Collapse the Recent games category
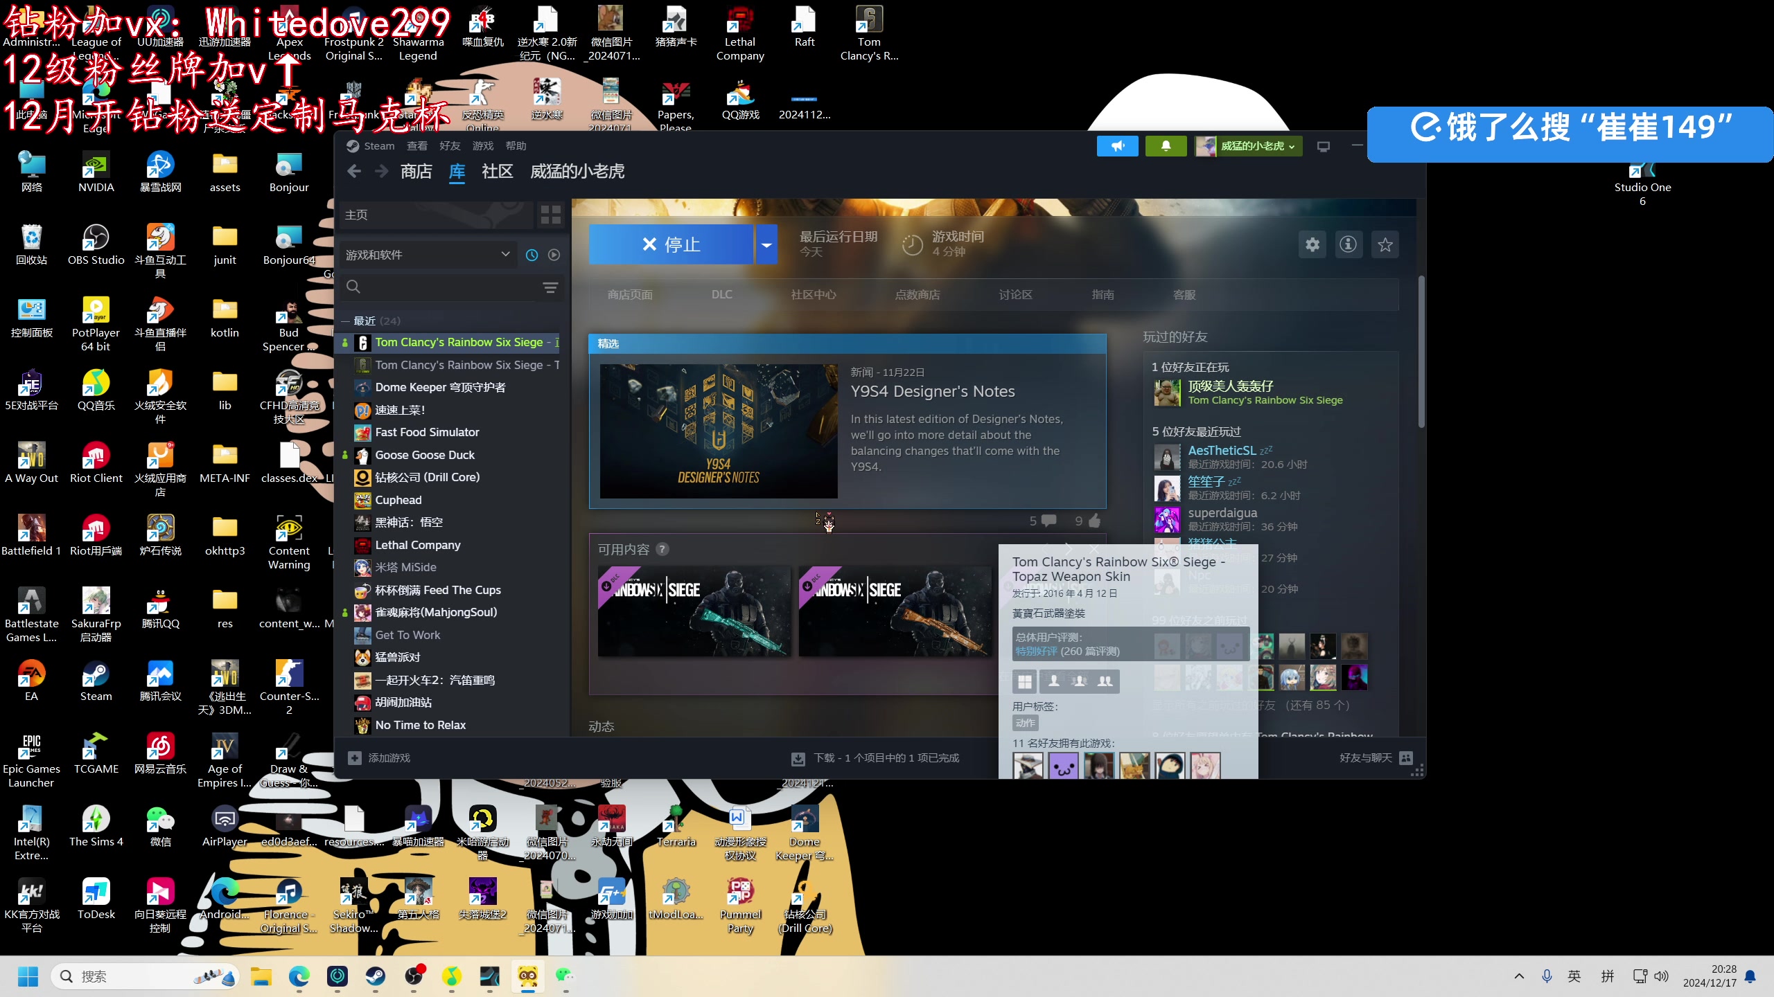The width and height of the screenshot is (1774, 997). pos(345,321)
